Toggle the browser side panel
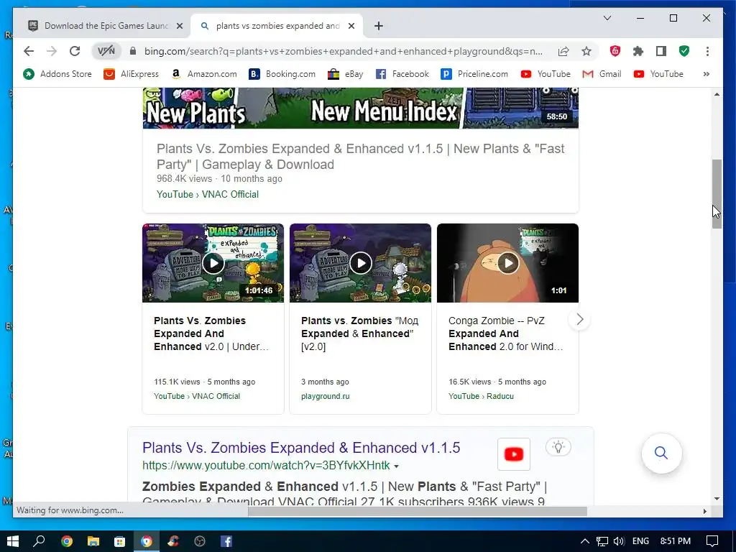 point(661,51)
